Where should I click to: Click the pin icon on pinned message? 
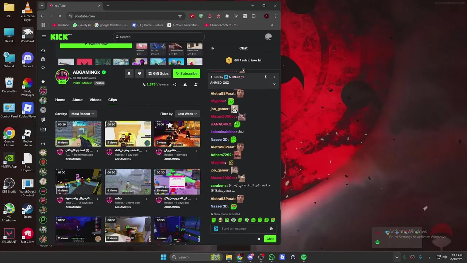pos(266,77)
